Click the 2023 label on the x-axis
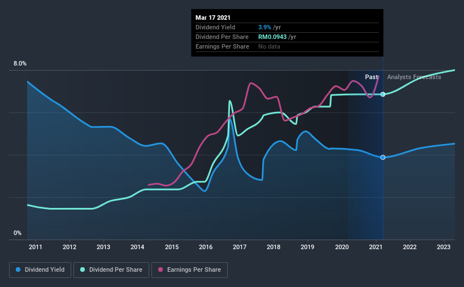 click(444, 247)
